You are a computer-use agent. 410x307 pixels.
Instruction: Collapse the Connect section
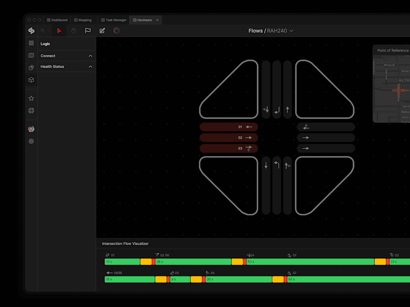[x=90, y=56]
